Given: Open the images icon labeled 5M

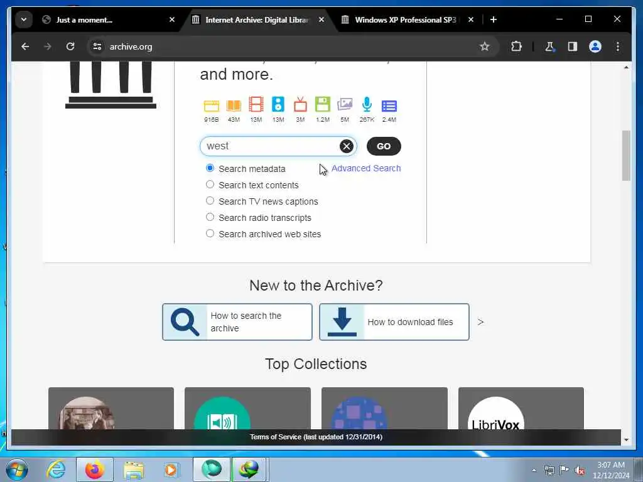Looking at the screenshot, I should [345, 105].
